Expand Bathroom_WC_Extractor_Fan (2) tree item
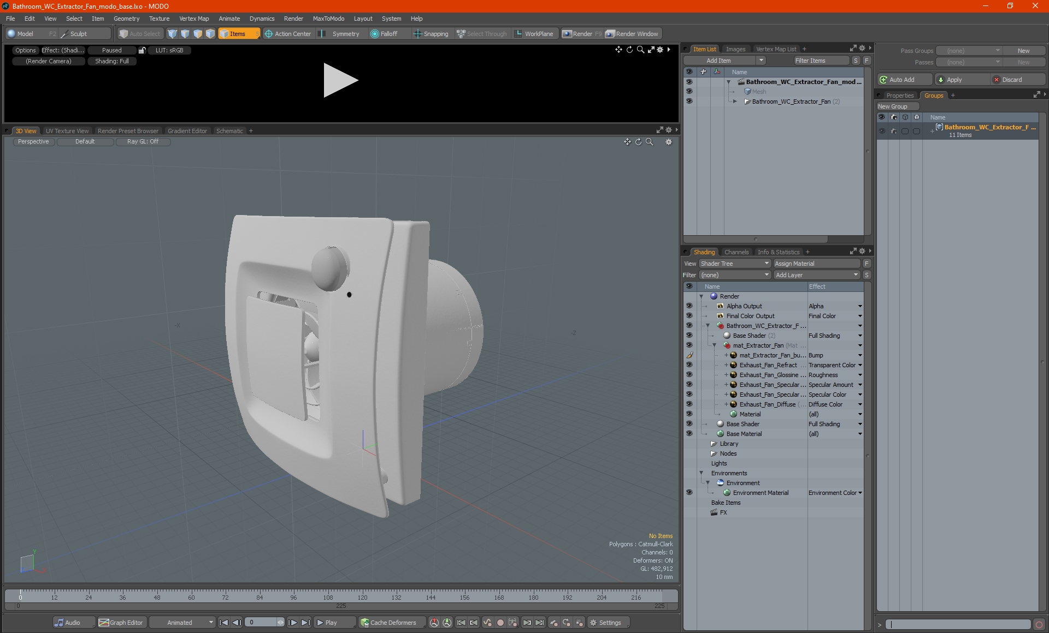 (735, 101)
